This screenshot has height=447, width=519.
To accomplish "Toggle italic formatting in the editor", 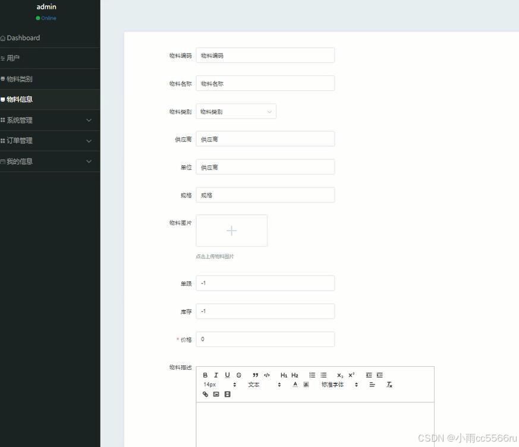I will [x=216, y=375].
